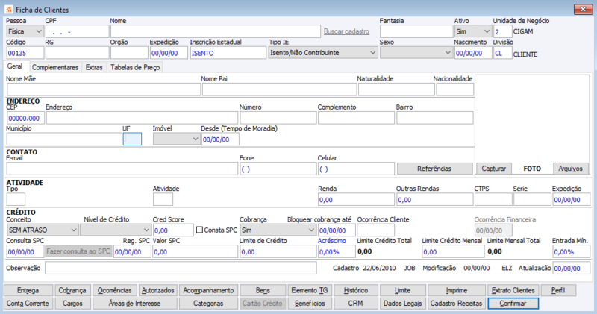The width and height of the screenshot is (597, 314).
Task: Open the Nível de Crédito dropdown
Action: point(116,230)
